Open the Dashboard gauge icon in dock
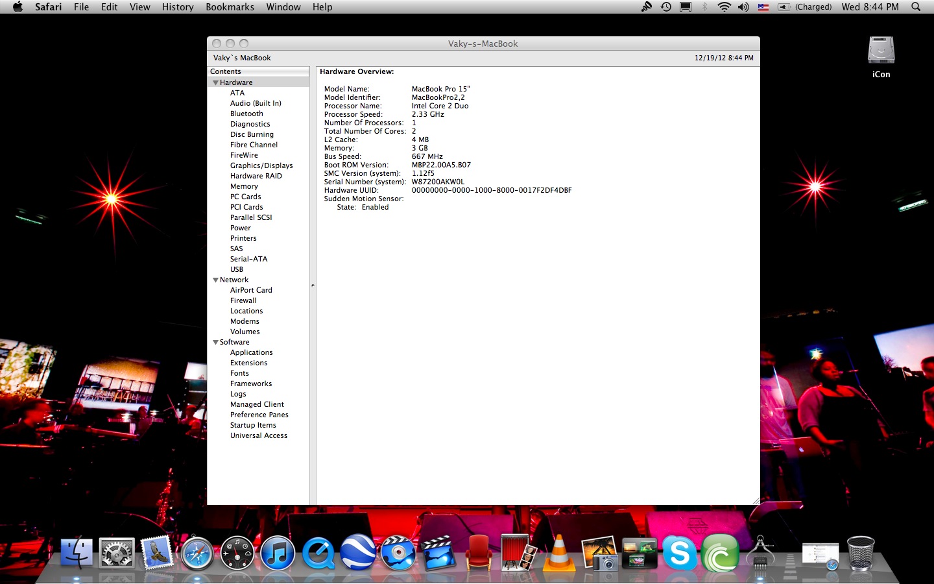Viewport: 934px width, 584px height. point(237,554)
